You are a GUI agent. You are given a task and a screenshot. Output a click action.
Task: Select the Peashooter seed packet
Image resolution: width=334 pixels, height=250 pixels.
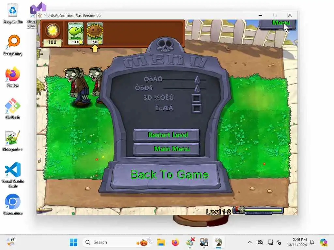pos(75,34)
